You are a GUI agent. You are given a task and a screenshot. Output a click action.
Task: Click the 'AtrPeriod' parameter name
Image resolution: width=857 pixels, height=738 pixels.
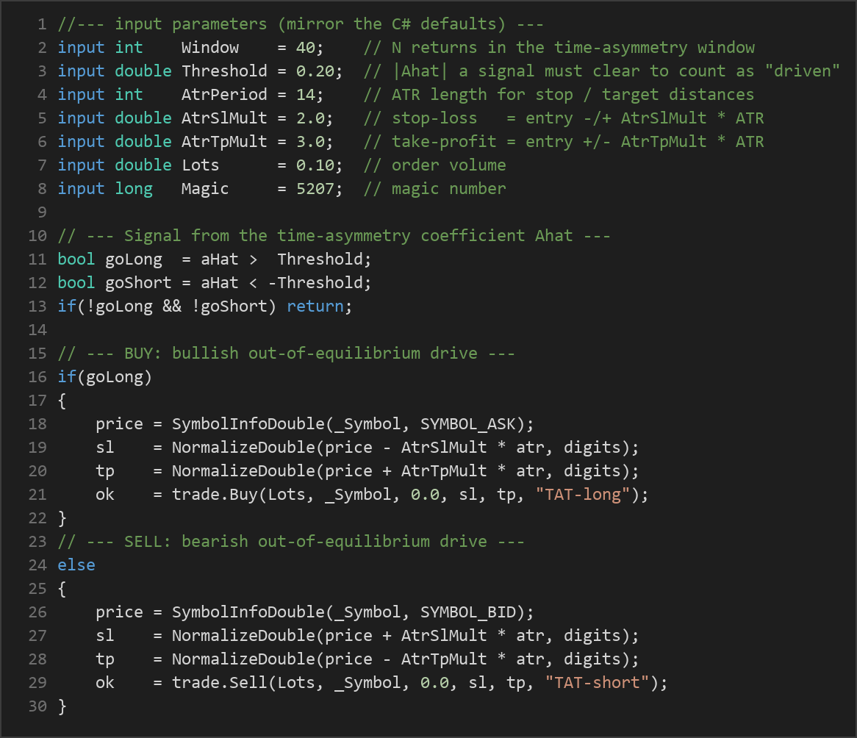(224, 95)
